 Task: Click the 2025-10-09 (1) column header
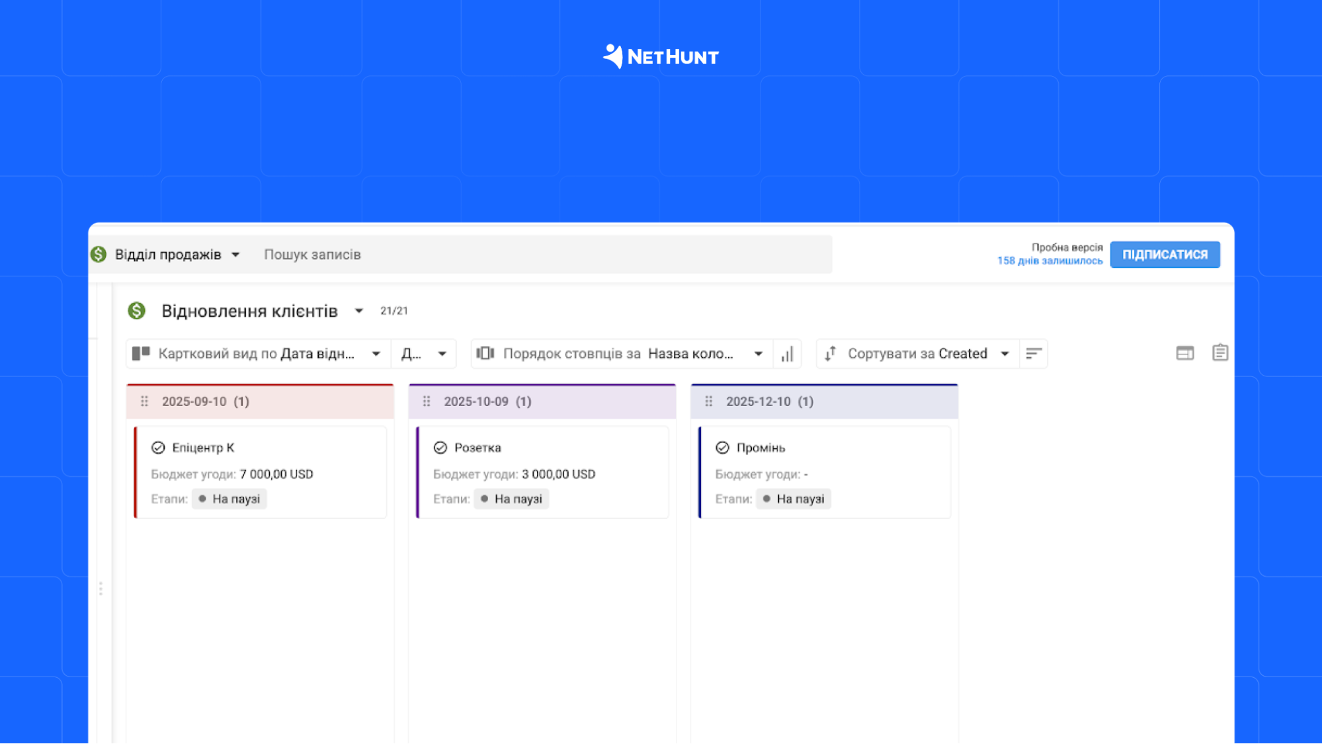(542, 401)
